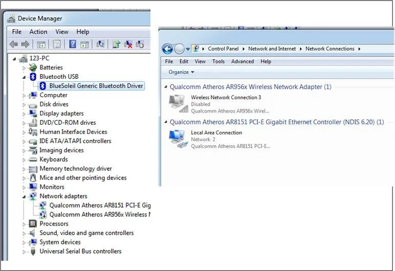Expand the Batteries node
This screenshot has height=271, width=395.
(24, 68)
